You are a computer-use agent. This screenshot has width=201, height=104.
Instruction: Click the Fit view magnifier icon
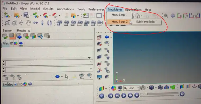[x=166, y=16]
